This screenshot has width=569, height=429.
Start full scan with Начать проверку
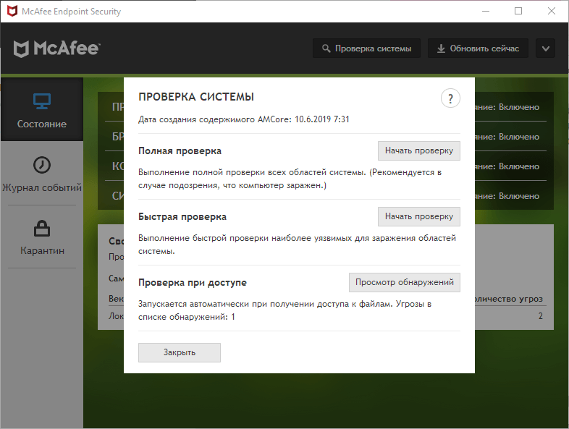click(x=418, y=150)
